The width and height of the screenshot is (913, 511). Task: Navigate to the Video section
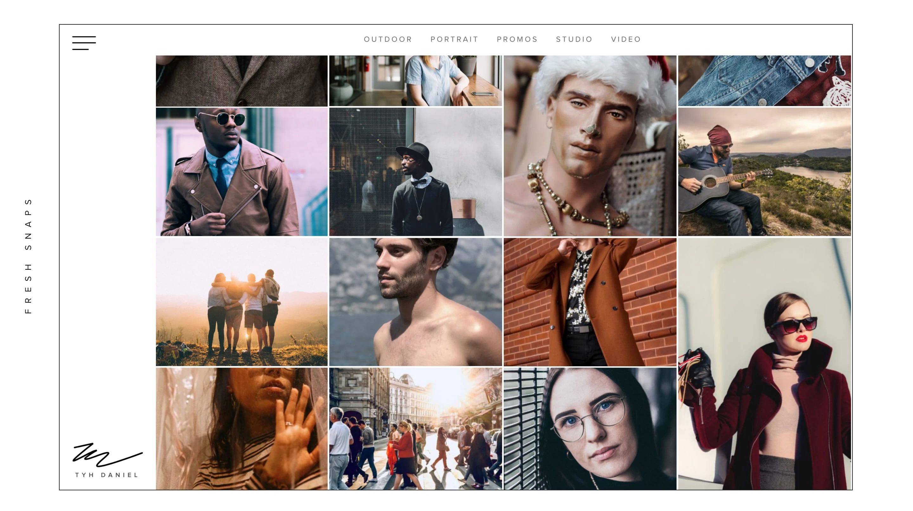[626, 39]
